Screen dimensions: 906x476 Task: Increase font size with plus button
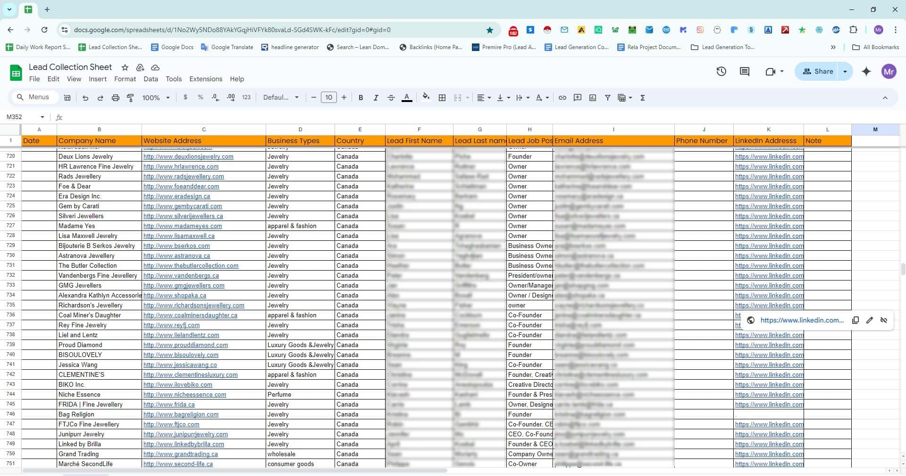point(344,98)
